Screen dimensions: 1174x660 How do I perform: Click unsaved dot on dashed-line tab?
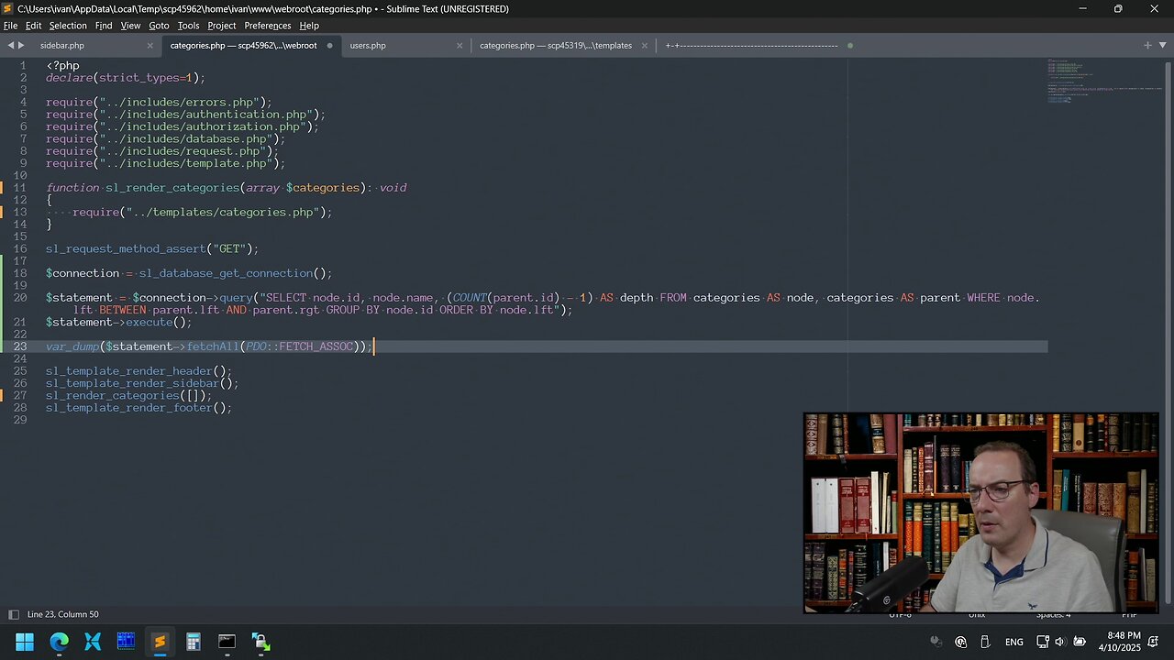850,46
